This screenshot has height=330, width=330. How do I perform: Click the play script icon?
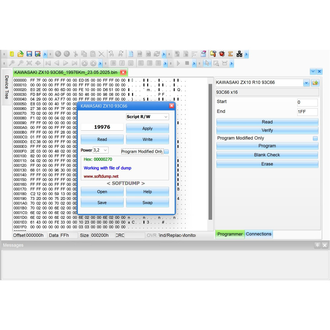[x=179, y=63]
